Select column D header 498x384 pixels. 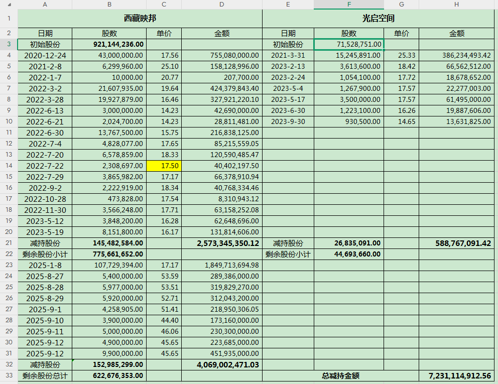pyautogui.click(x=222, y=5)
